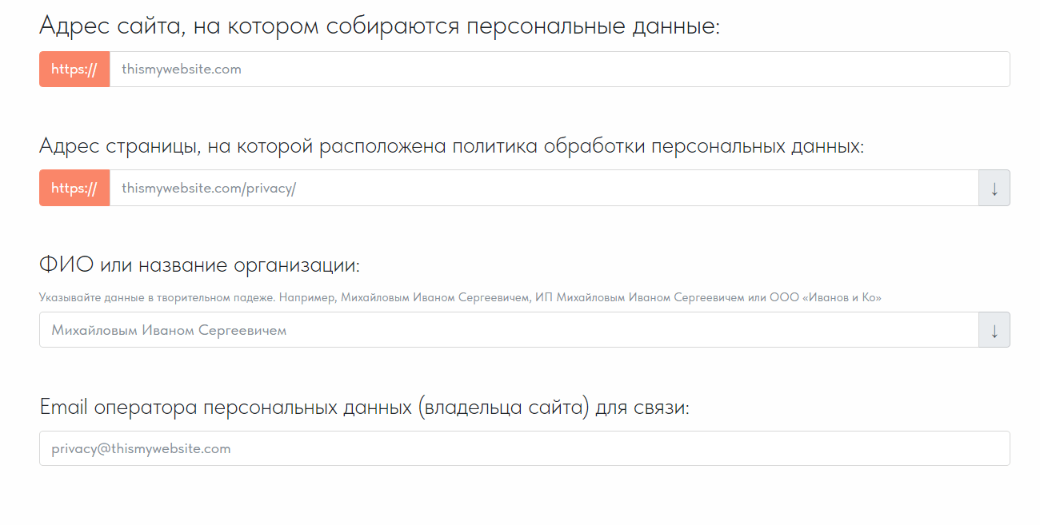1040x525 pixels.
Task: Click the 'ООО «Иванов и Ко»' example text
Action: tap(826, 297)
